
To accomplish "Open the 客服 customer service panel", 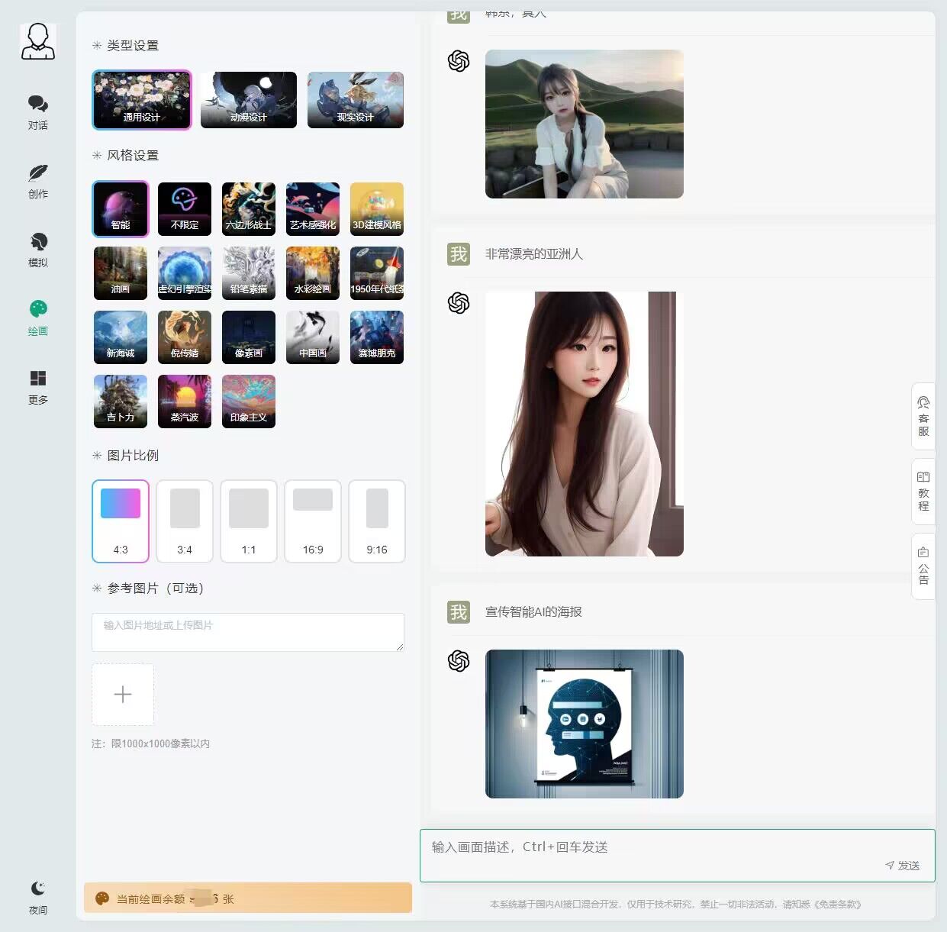I will (923, 417).
